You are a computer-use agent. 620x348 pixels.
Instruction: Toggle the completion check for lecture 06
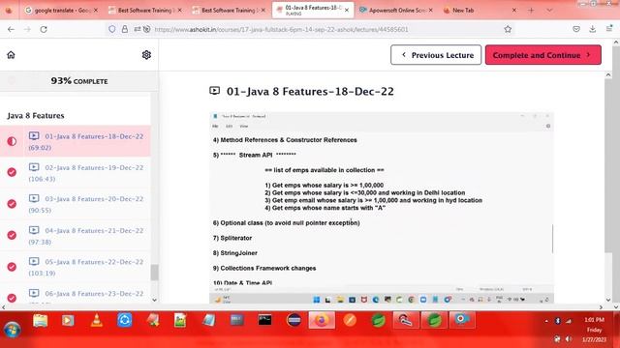pyautogui.click(x=12, y=298)
